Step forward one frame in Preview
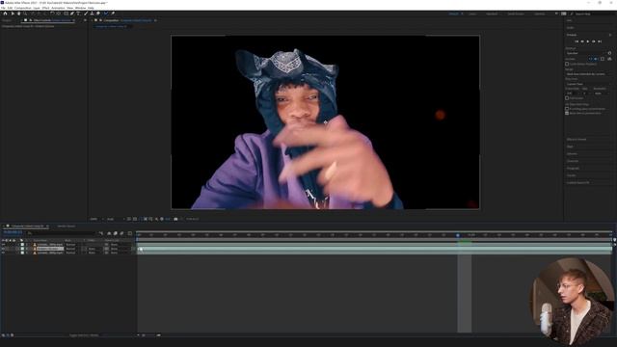617x347 pixels. pyautogui.click(x=594, y=41)
